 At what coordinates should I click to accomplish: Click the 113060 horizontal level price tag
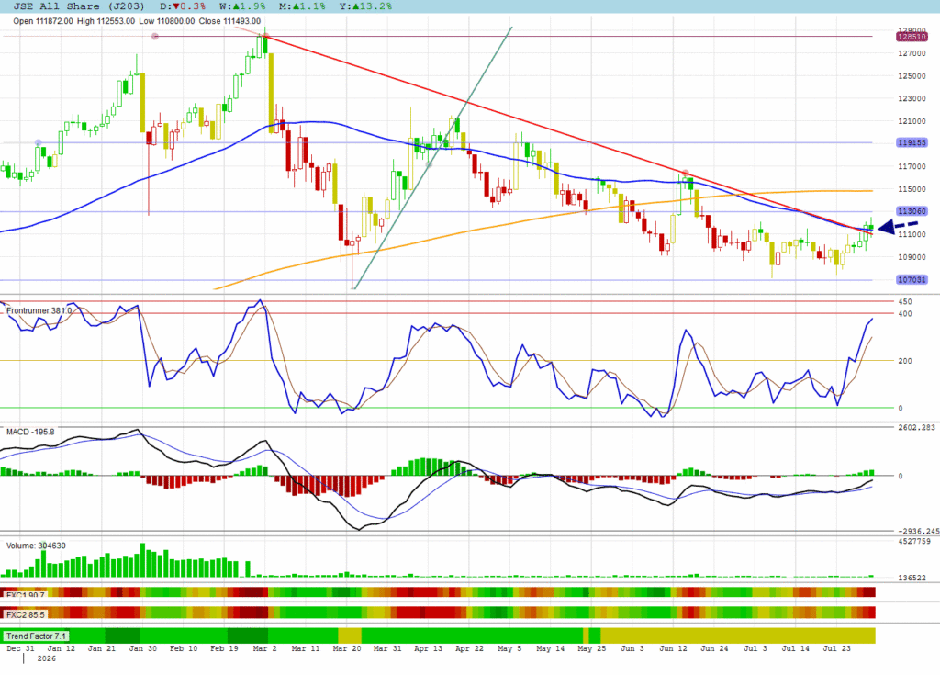coord(912,211)
